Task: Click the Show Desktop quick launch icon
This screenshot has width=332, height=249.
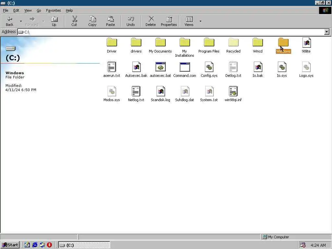Action: (27, 245)
